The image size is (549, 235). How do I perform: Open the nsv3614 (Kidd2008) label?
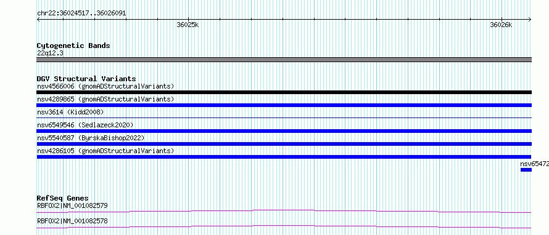[70, 112]
